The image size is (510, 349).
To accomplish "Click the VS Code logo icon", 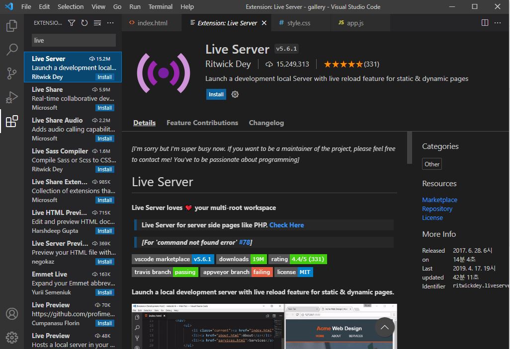I will 9,6.
